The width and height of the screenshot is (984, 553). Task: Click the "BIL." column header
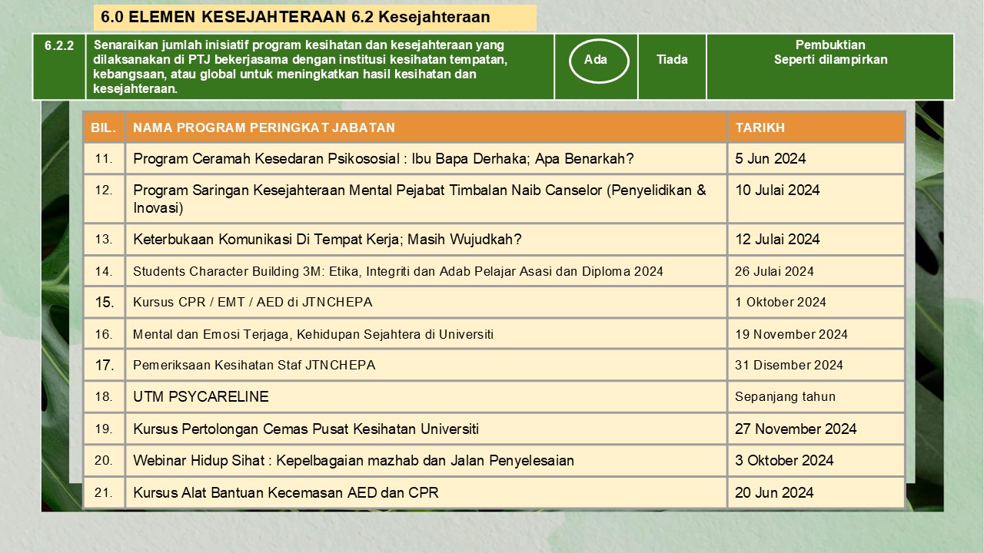104,128
